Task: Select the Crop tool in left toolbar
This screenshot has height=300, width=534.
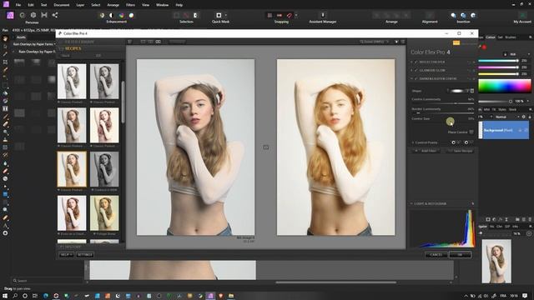Action: [5, 62]
